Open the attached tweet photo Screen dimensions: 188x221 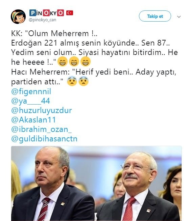[96, 183]
